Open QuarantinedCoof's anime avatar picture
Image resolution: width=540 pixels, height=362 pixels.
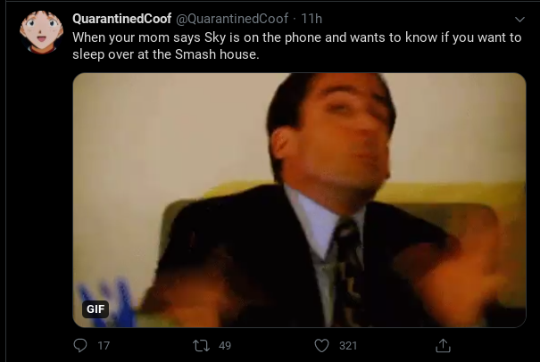41,32
